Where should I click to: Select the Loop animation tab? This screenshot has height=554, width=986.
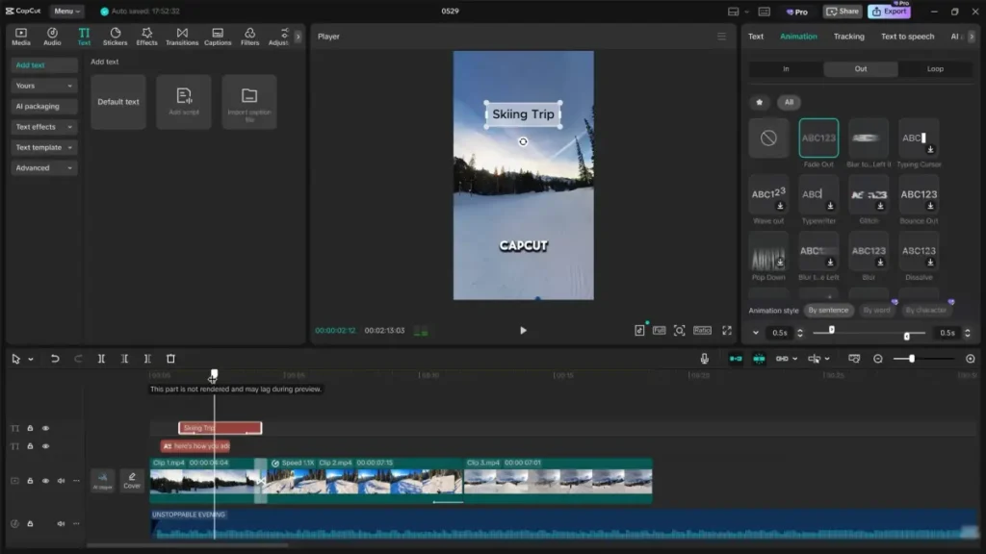coord(935,69)
